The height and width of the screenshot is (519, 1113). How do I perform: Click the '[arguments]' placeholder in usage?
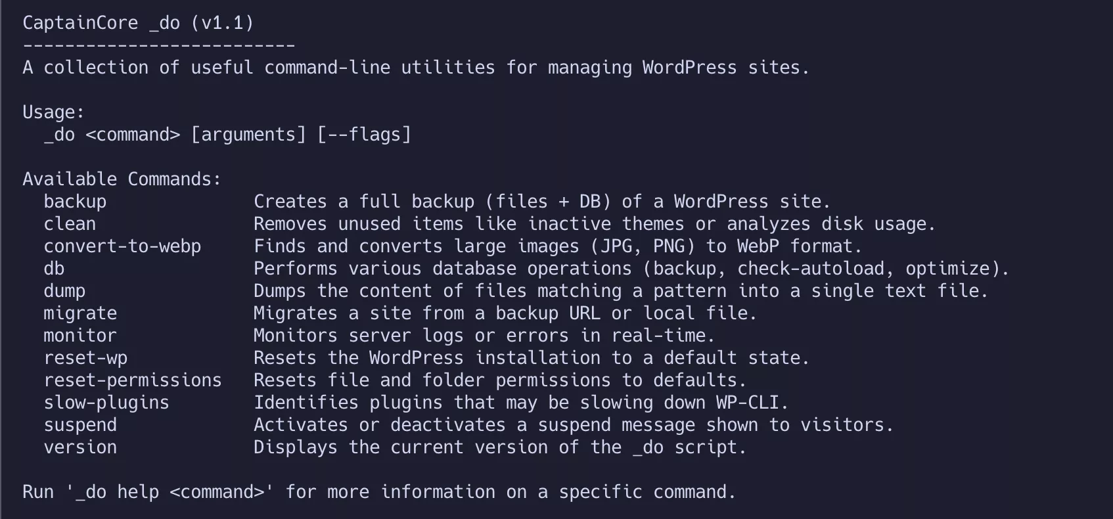pos(248,135)
